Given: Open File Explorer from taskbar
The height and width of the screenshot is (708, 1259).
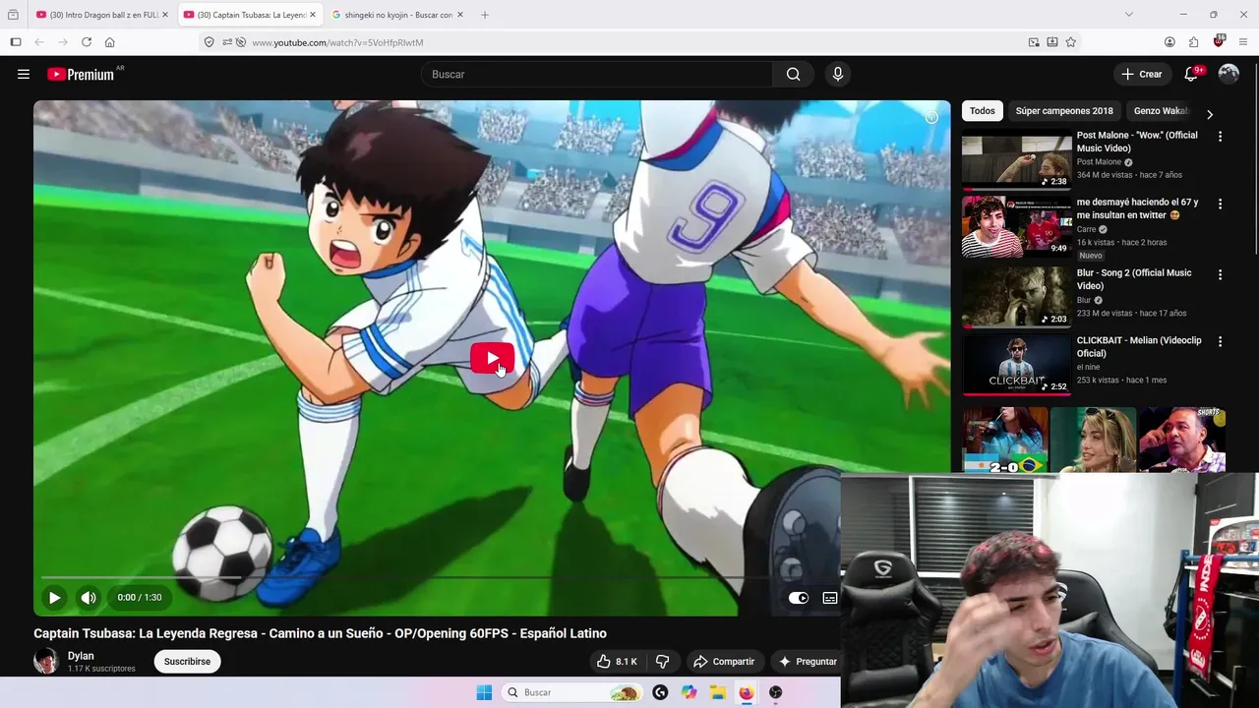Looking at the screenshot, I should (x=718, y=692).
